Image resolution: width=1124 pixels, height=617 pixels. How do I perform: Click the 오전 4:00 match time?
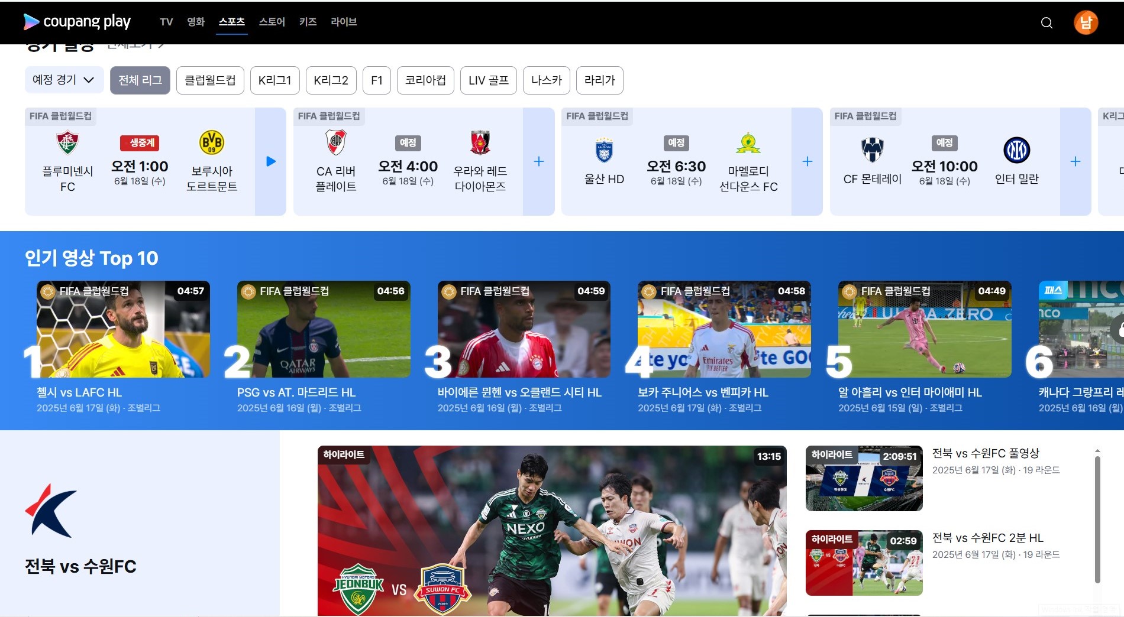pyautogui.click(x=408, y=166)
